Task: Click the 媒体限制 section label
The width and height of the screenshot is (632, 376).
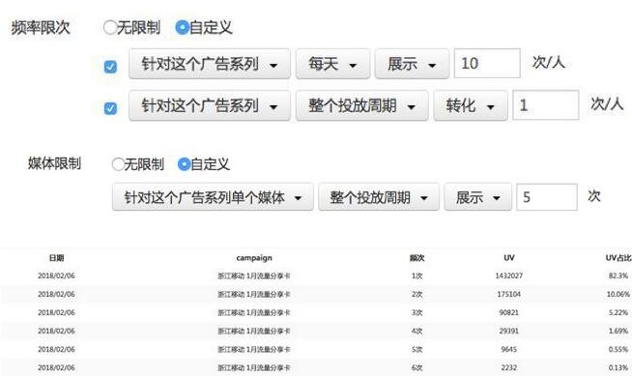Action: 54,163
